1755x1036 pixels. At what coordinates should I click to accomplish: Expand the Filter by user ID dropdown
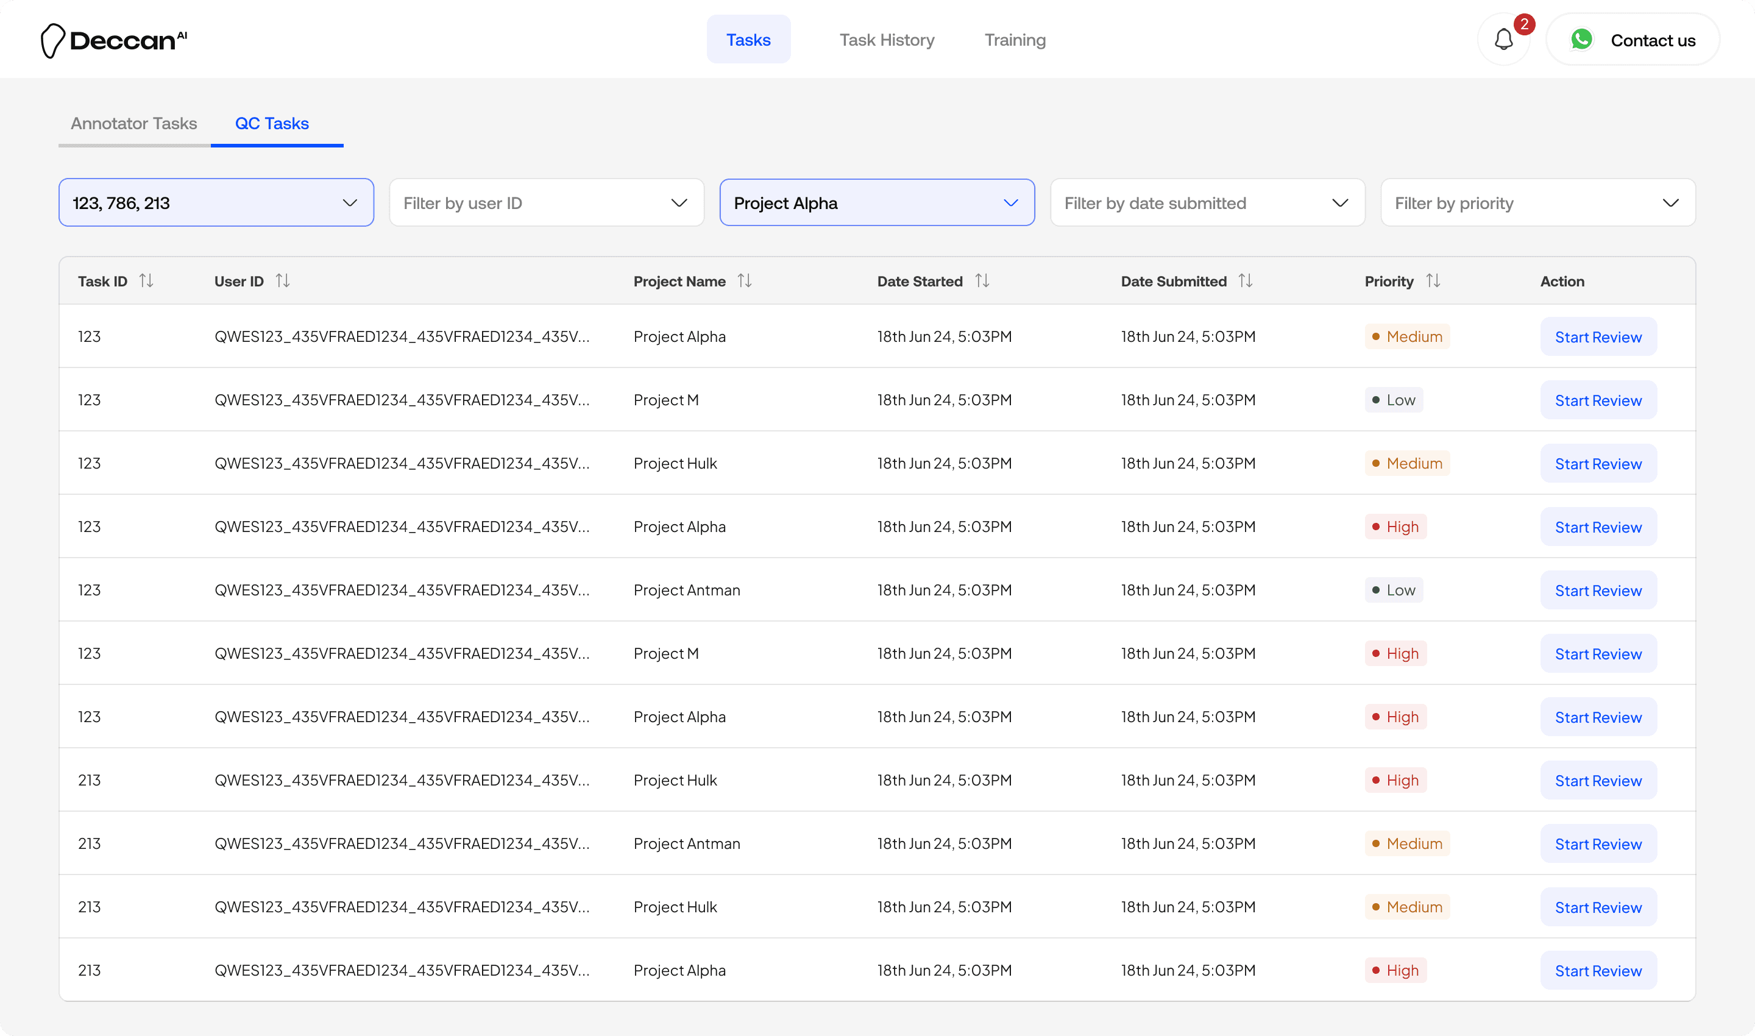[x=546, y=203]
